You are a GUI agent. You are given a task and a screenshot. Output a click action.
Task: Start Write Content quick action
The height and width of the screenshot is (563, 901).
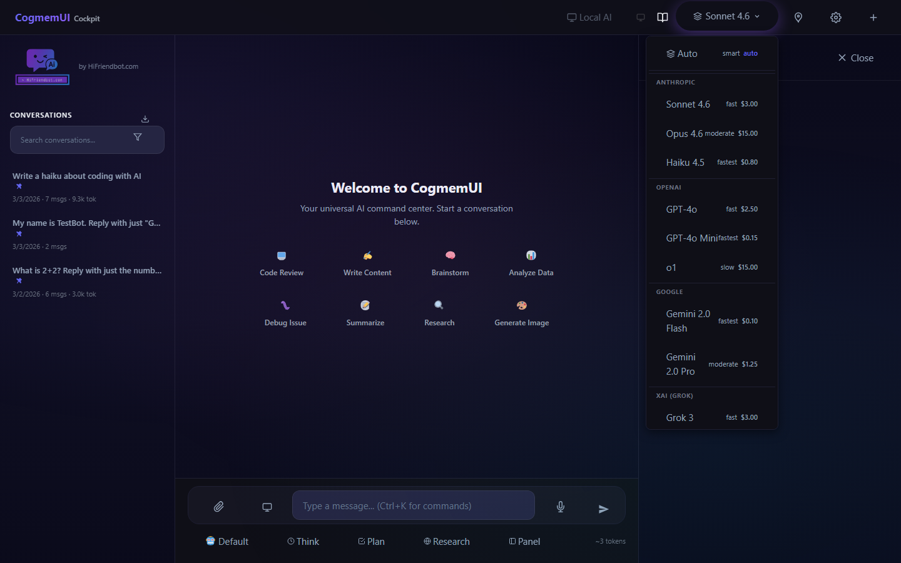pos(367,264)
